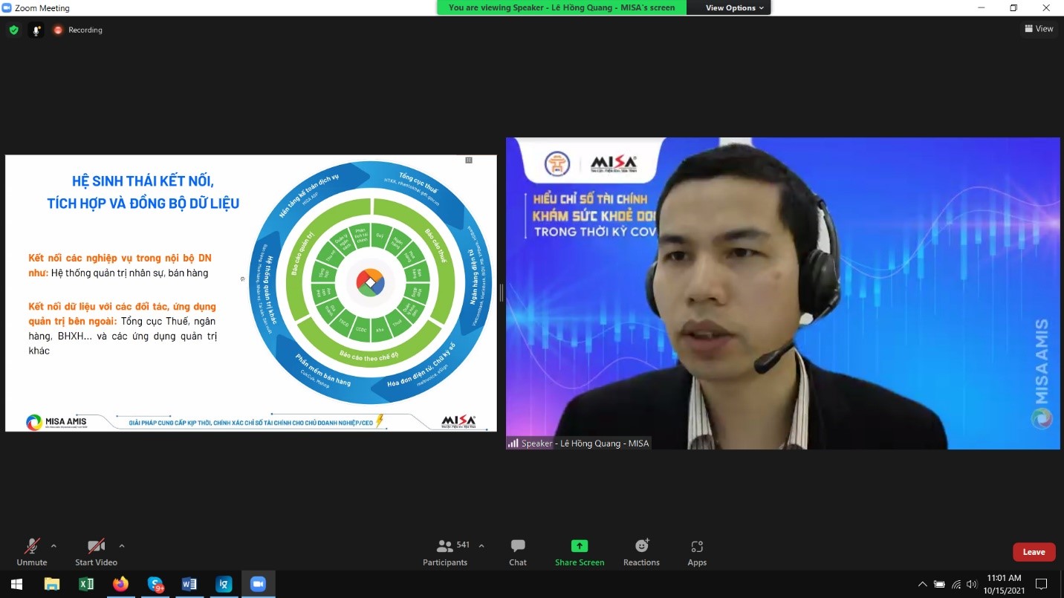The height and width of the screenshot is (598, 1064).
Task: Open the Chat panel
Action: point(518,552)
